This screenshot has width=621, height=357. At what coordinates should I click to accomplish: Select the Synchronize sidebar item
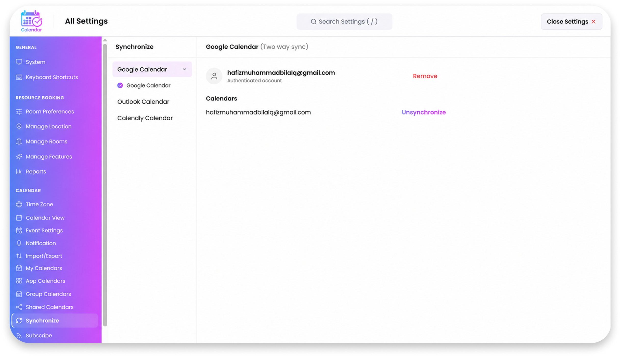(55, 321)
